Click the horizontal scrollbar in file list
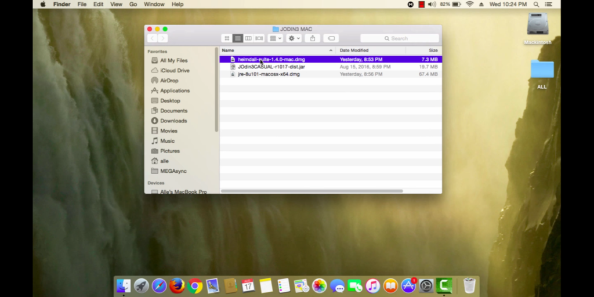This screenshot has height=297, width=594. [x=312, y=191]
